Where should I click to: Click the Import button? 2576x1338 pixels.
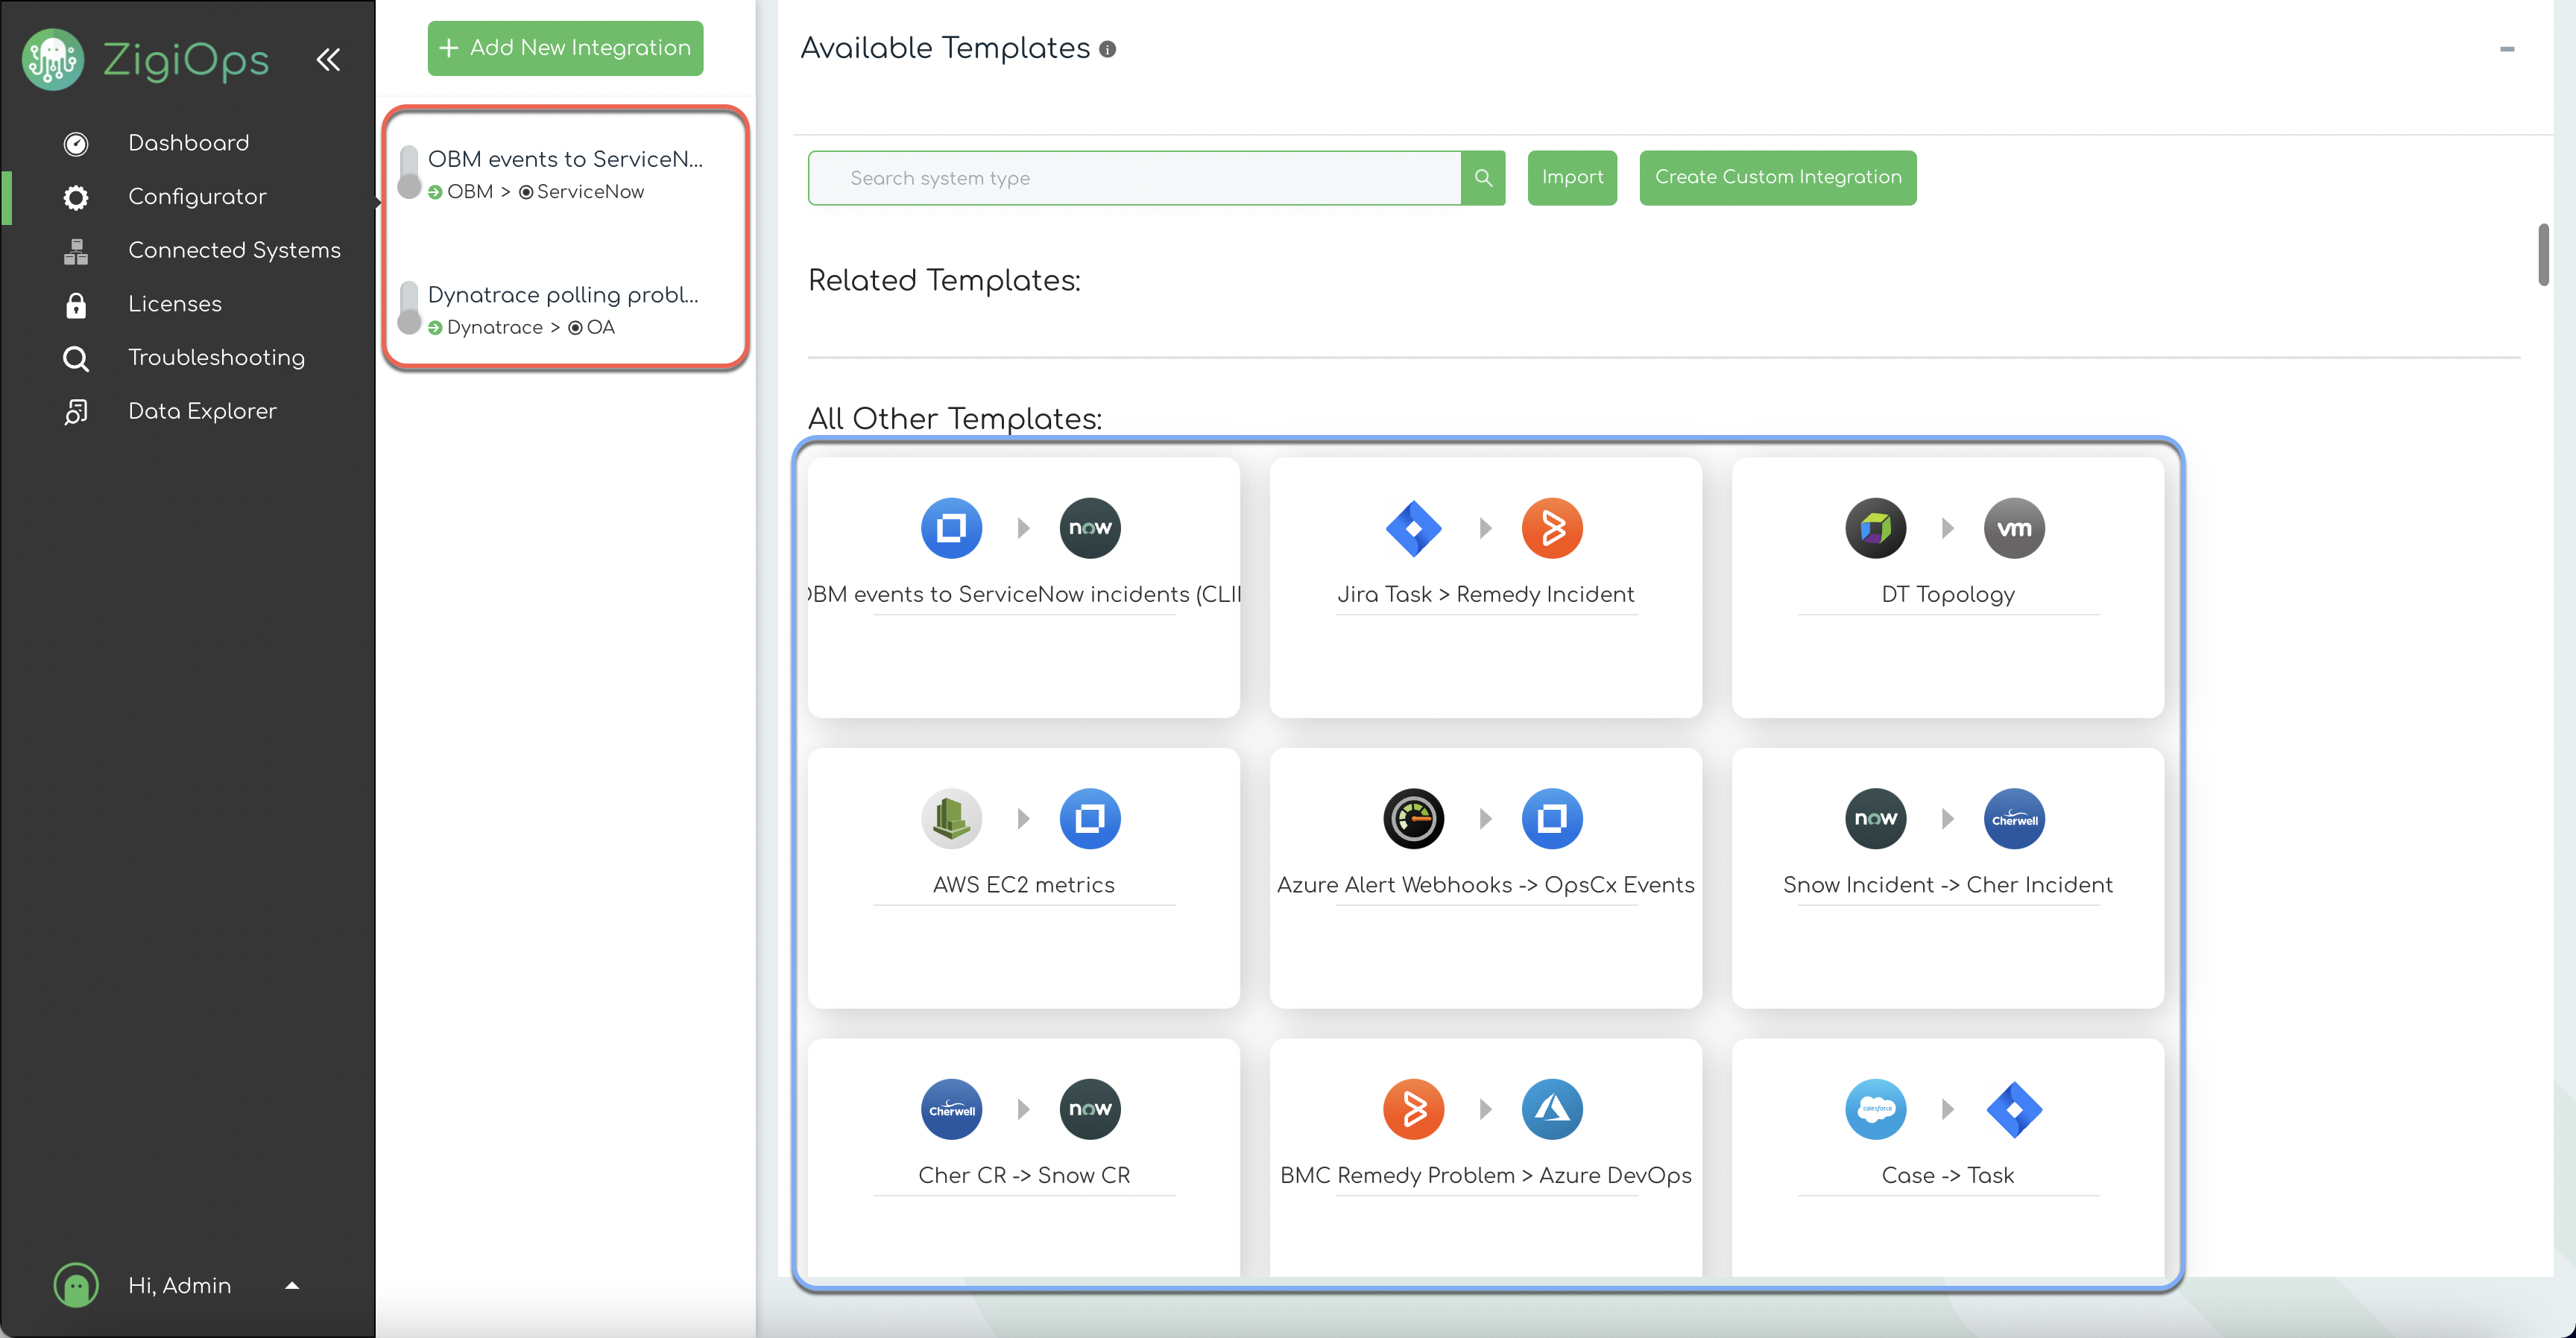coord(1572,178)
